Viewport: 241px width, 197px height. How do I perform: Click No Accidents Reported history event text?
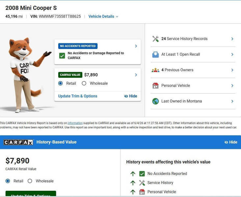pos(167,174)
